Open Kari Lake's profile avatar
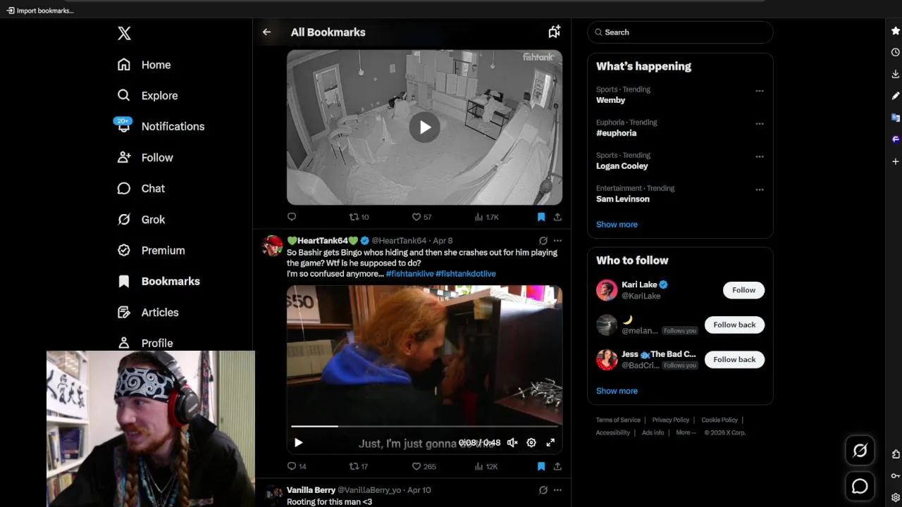 coord(607,290)
